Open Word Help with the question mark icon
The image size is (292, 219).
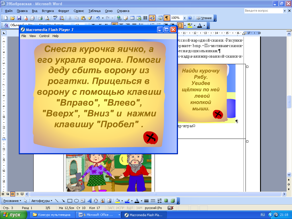pyautogui.click(x=190, y=18)
